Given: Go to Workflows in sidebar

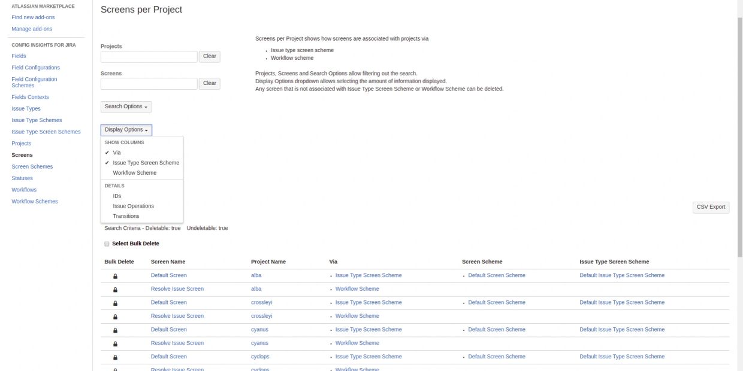Looking at the screenshot, I should tap(24, 190).
